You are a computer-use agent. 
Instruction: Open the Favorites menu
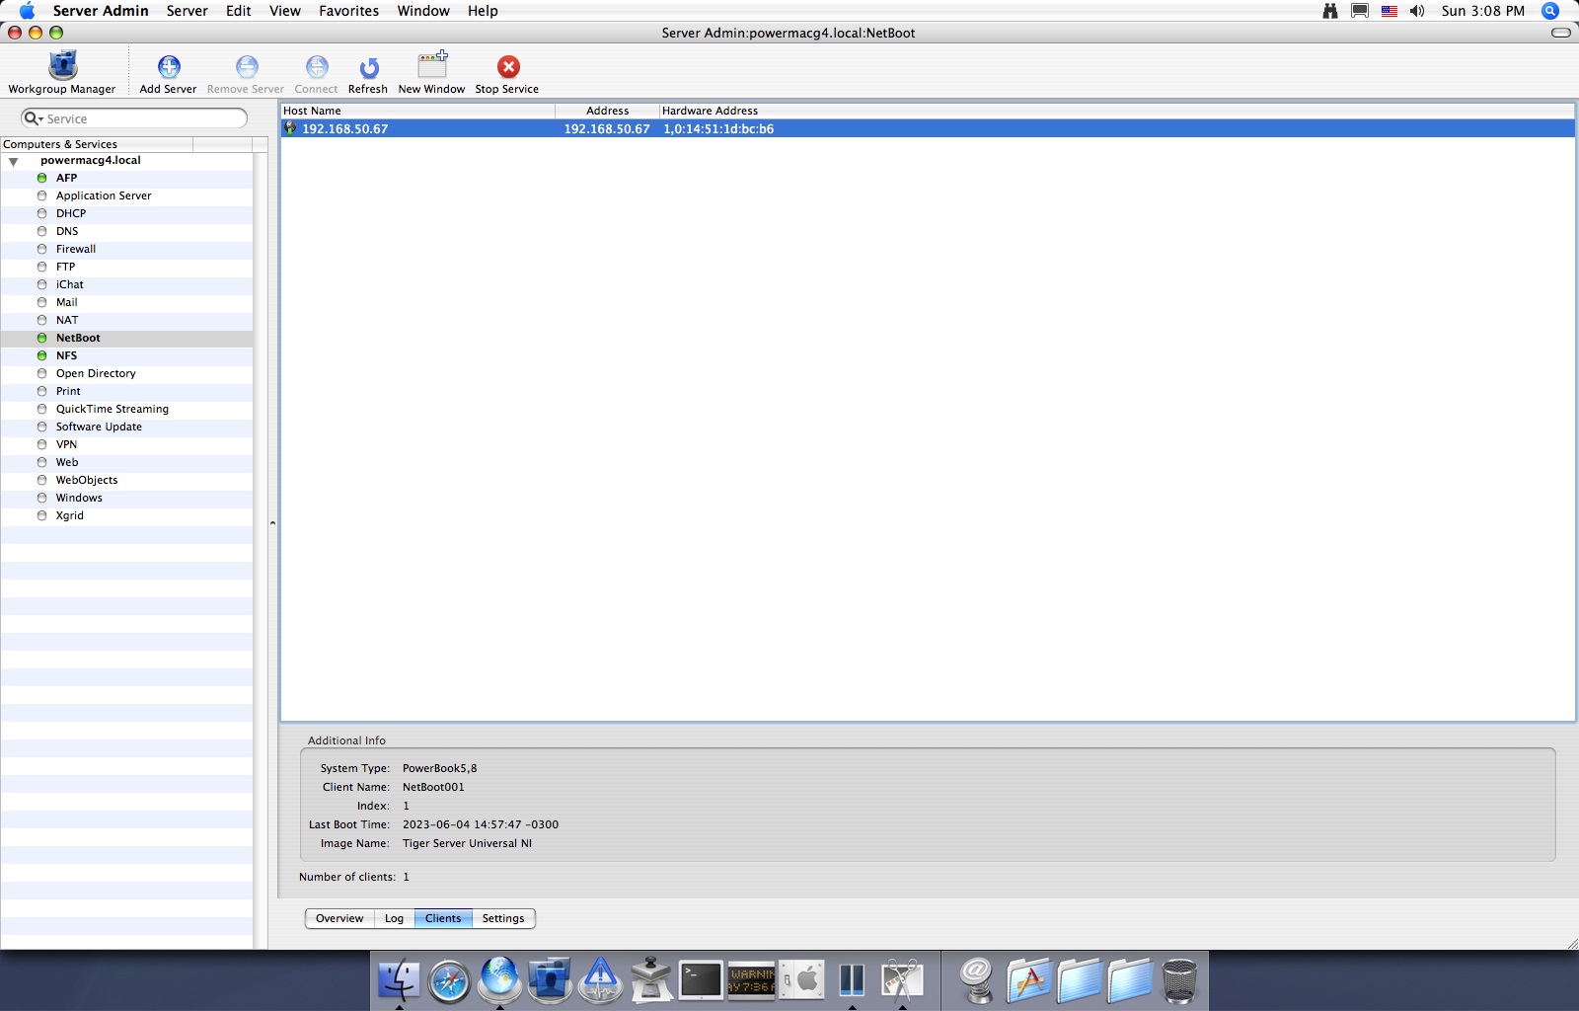pyautogui.click(x=348, y=11)
